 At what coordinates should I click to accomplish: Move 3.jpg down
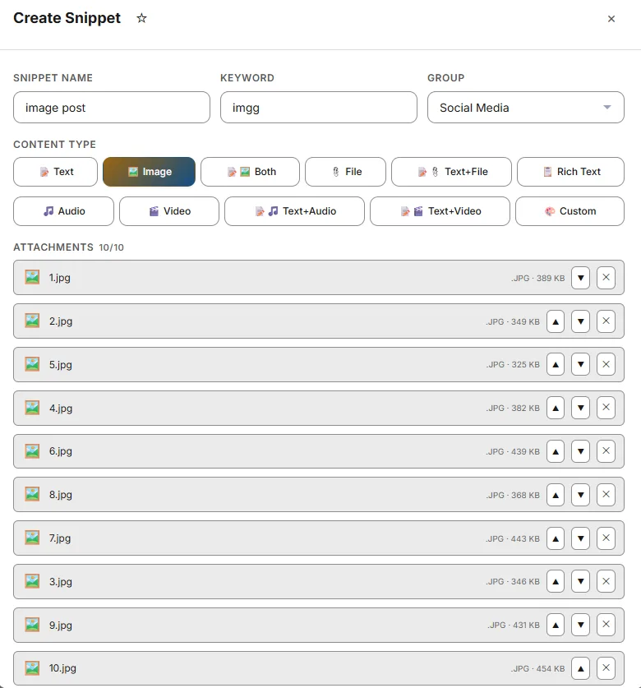580,582
